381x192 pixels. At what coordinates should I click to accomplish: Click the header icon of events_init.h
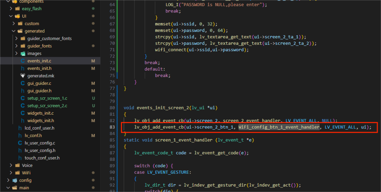pos(23,68)
